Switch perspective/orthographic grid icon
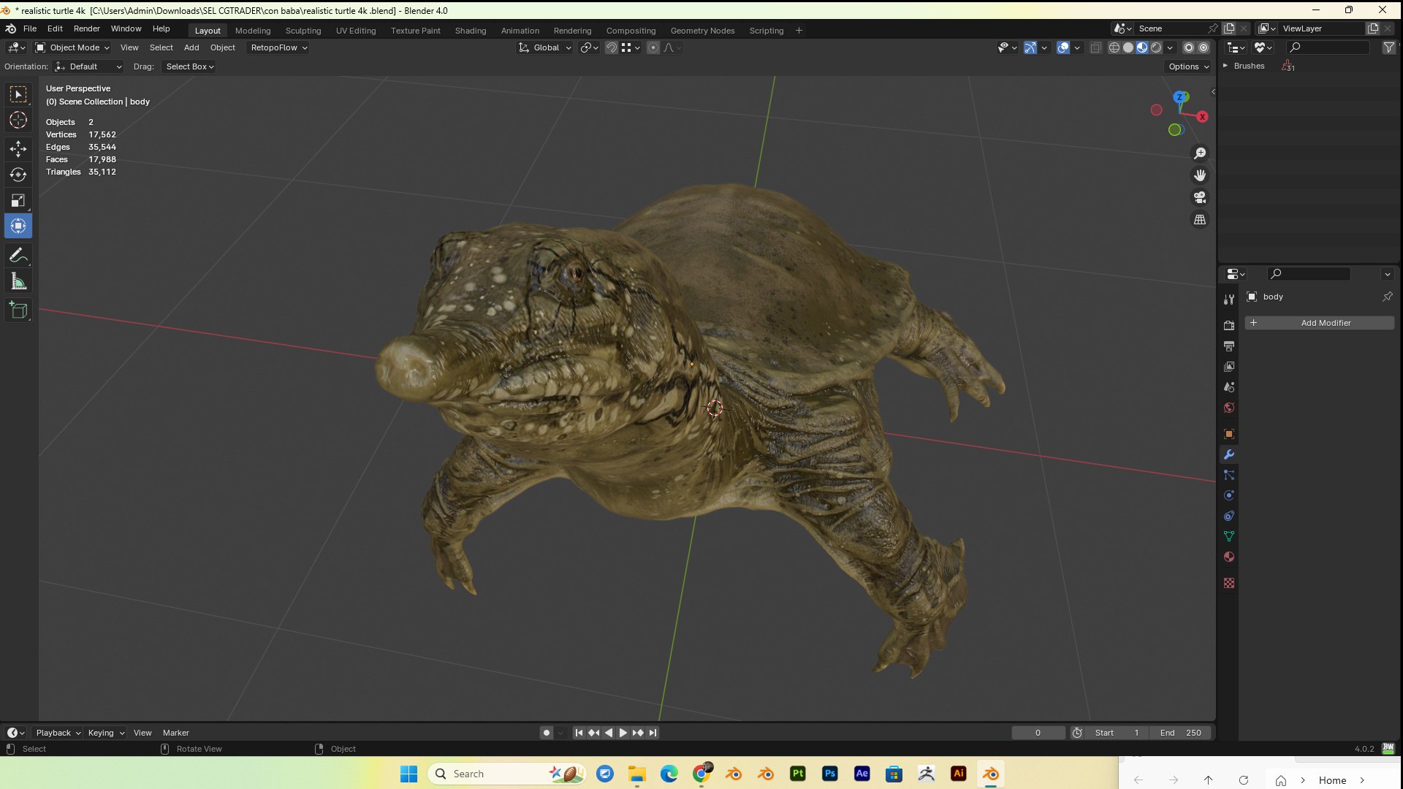This screenshot has width=1403, height=789. coord(1200,219)
